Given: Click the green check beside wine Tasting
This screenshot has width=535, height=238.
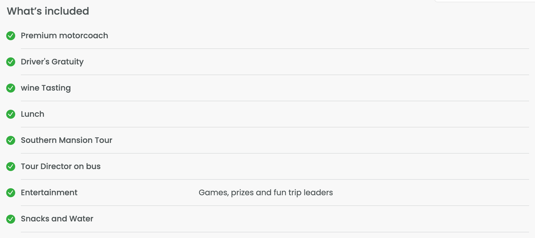Looking at the screenshot, I should point(11,88).
